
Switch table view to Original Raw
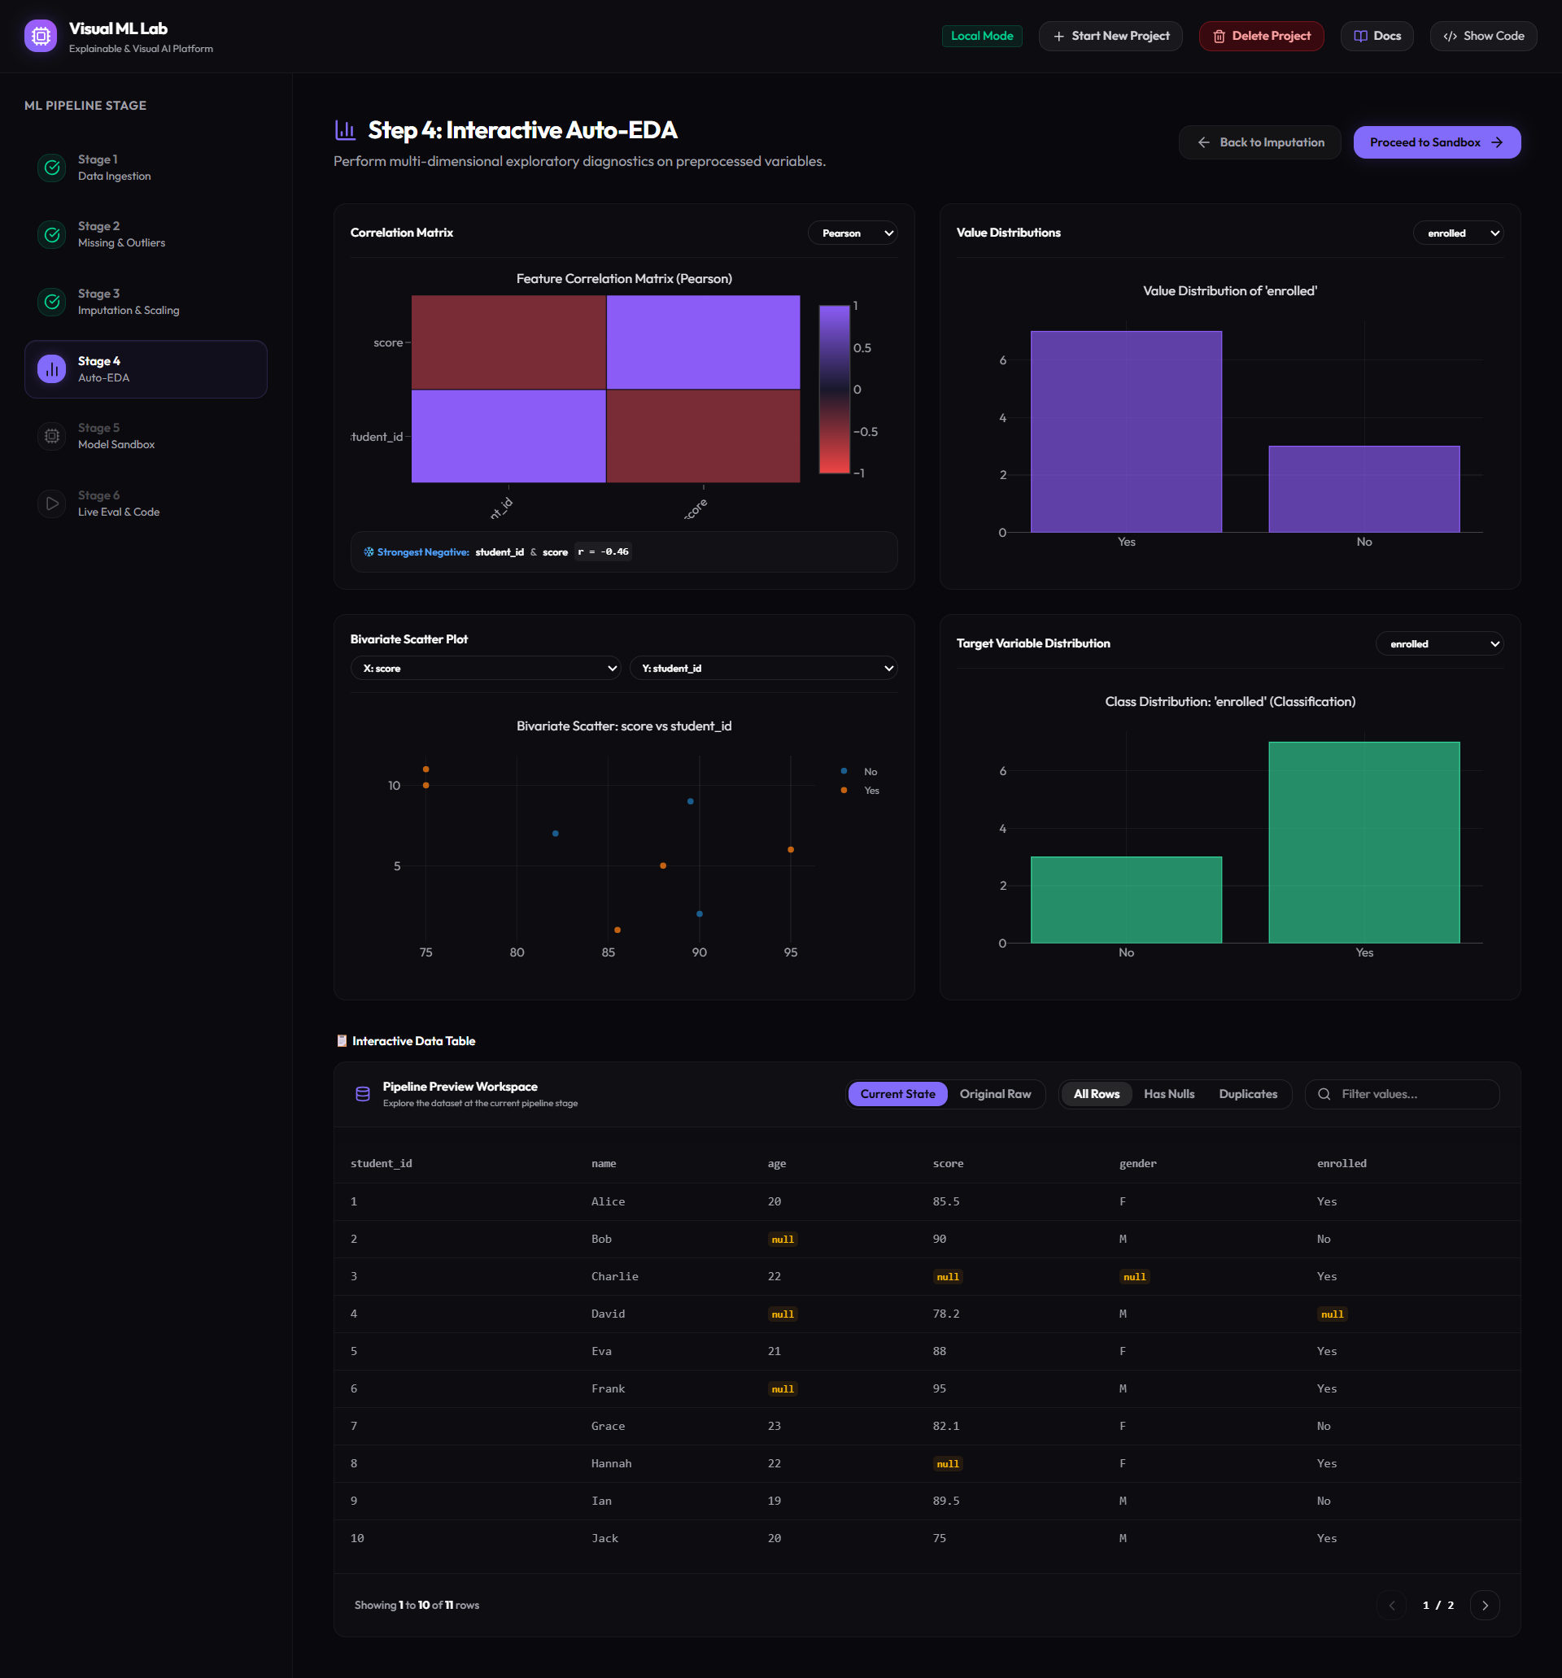point(996,1094)
